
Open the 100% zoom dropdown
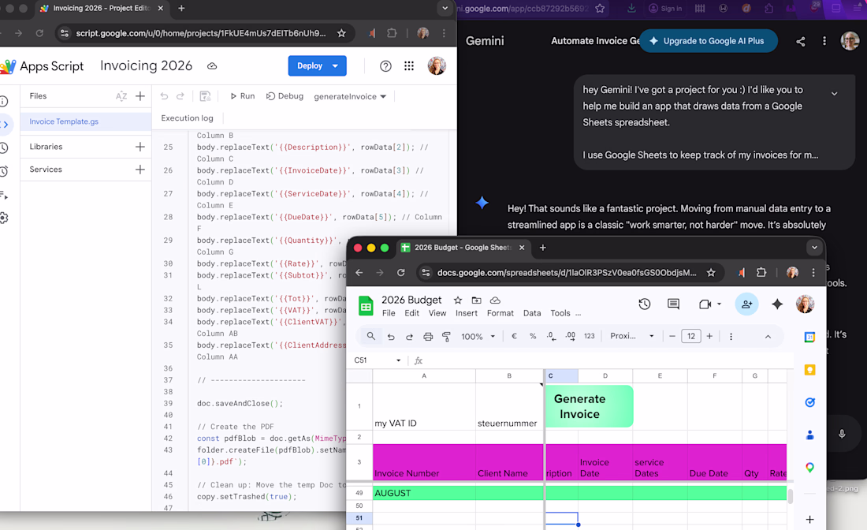coord(478,336)
